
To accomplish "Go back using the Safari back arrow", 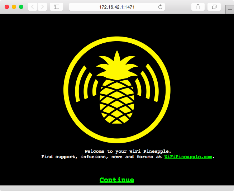I will click(33, 7).
